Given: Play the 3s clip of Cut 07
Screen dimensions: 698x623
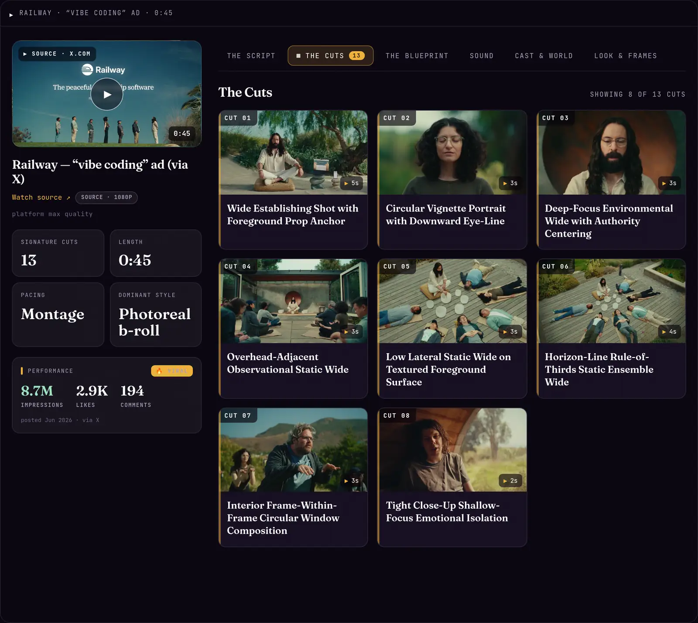Looking at the screenshot, I should (351, 481).
